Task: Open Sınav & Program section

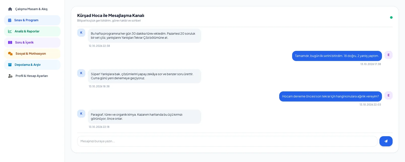Action: [32, 20]
